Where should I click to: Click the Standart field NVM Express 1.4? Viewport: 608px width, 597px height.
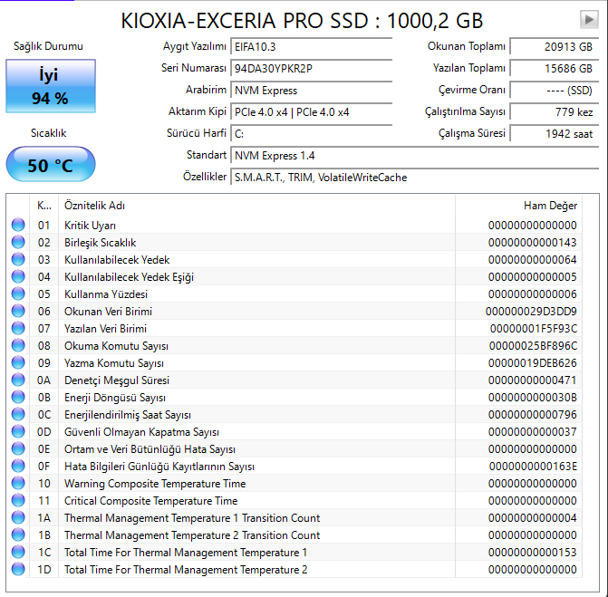414,156
